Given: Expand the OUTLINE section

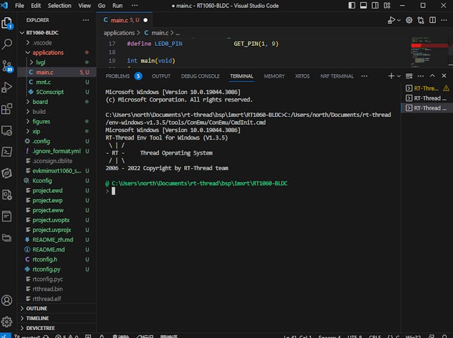Looking at the screenshot, I should coord(37,309).
